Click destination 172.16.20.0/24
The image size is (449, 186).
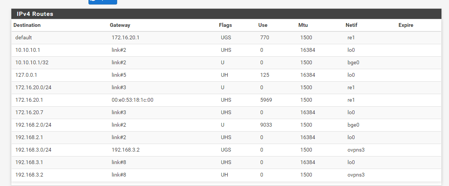pyautogui.click(x=33, y=87)
